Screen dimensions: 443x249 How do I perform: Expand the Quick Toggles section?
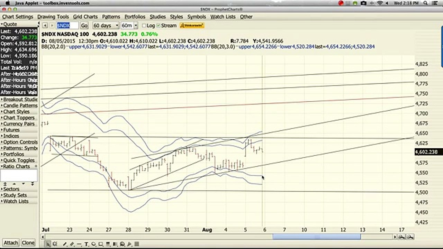[19, 160]
